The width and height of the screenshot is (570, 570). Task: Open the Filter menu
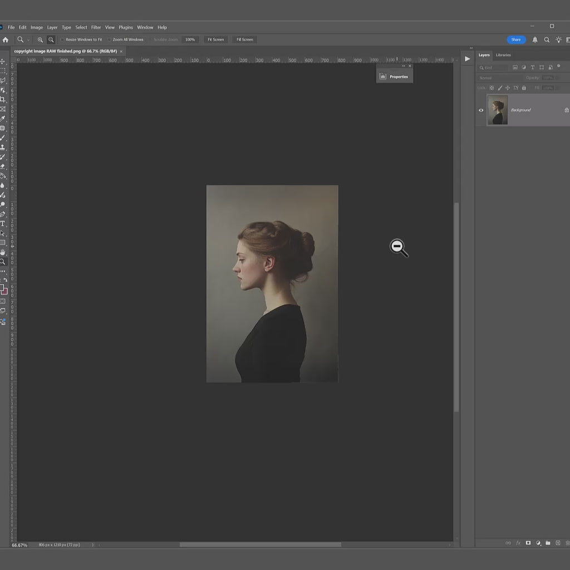[96, 27]
